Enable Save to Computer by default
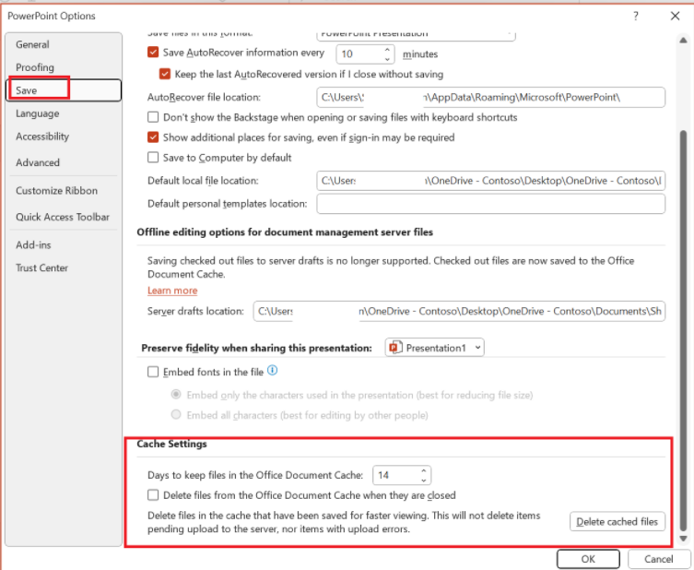Image resolution: width=694 pixels, height=570 pixels. click(153, 157)
